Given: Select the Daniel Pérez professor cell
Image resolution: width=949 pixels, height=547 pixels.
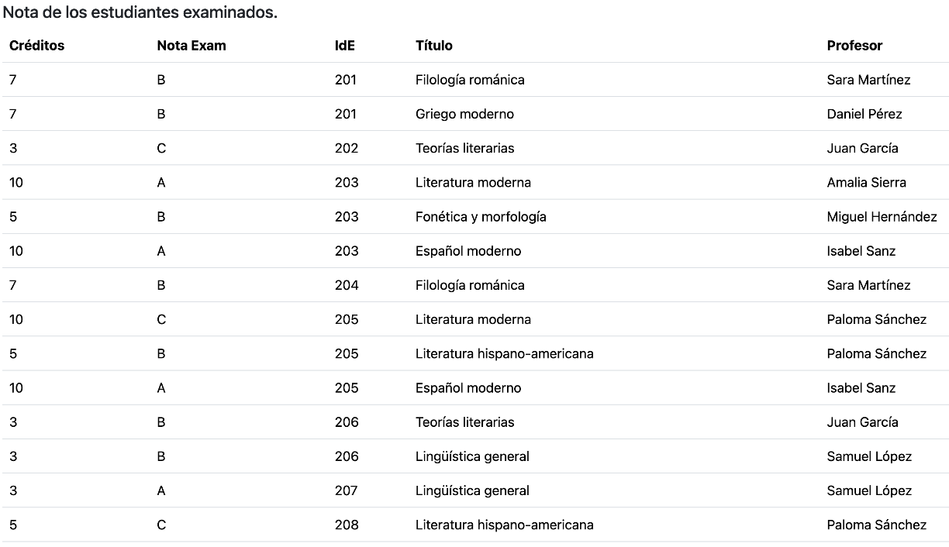Looking at the screenshot, I should click(x=864, y=114).
